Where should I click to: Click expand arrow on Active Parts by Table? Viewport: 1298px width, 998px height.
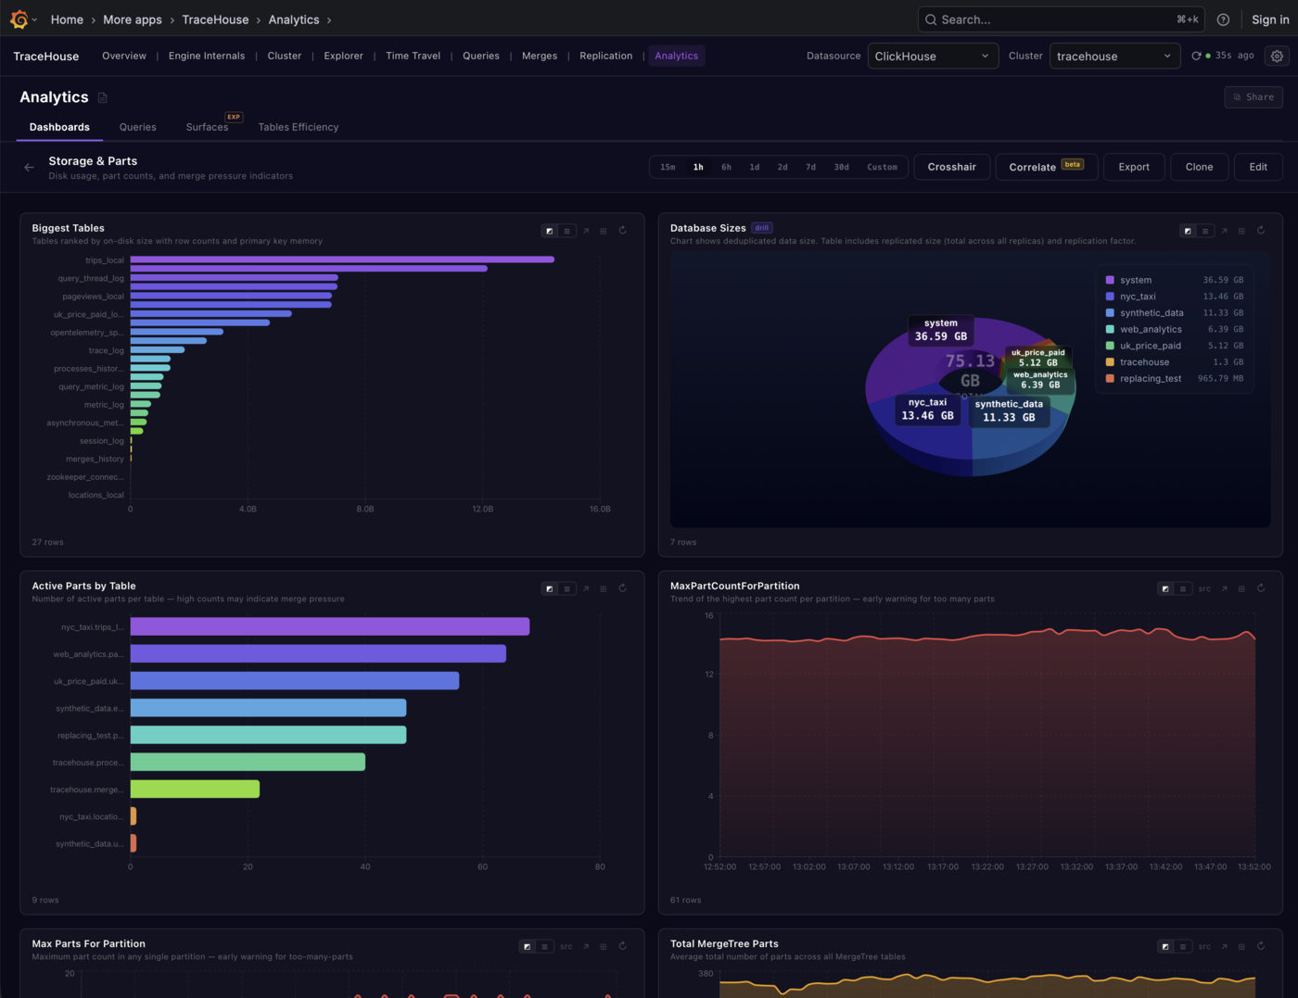[586, 588]
